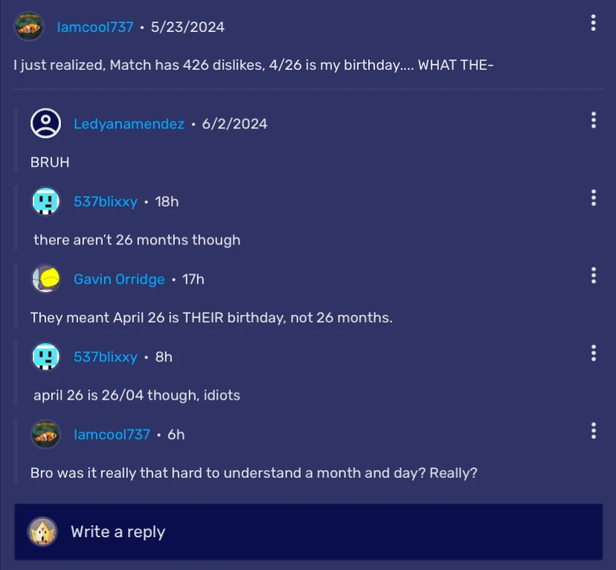Screen dimensions: 616x570
Task: Click your avatar in the reply box
Action: [42, 532]
